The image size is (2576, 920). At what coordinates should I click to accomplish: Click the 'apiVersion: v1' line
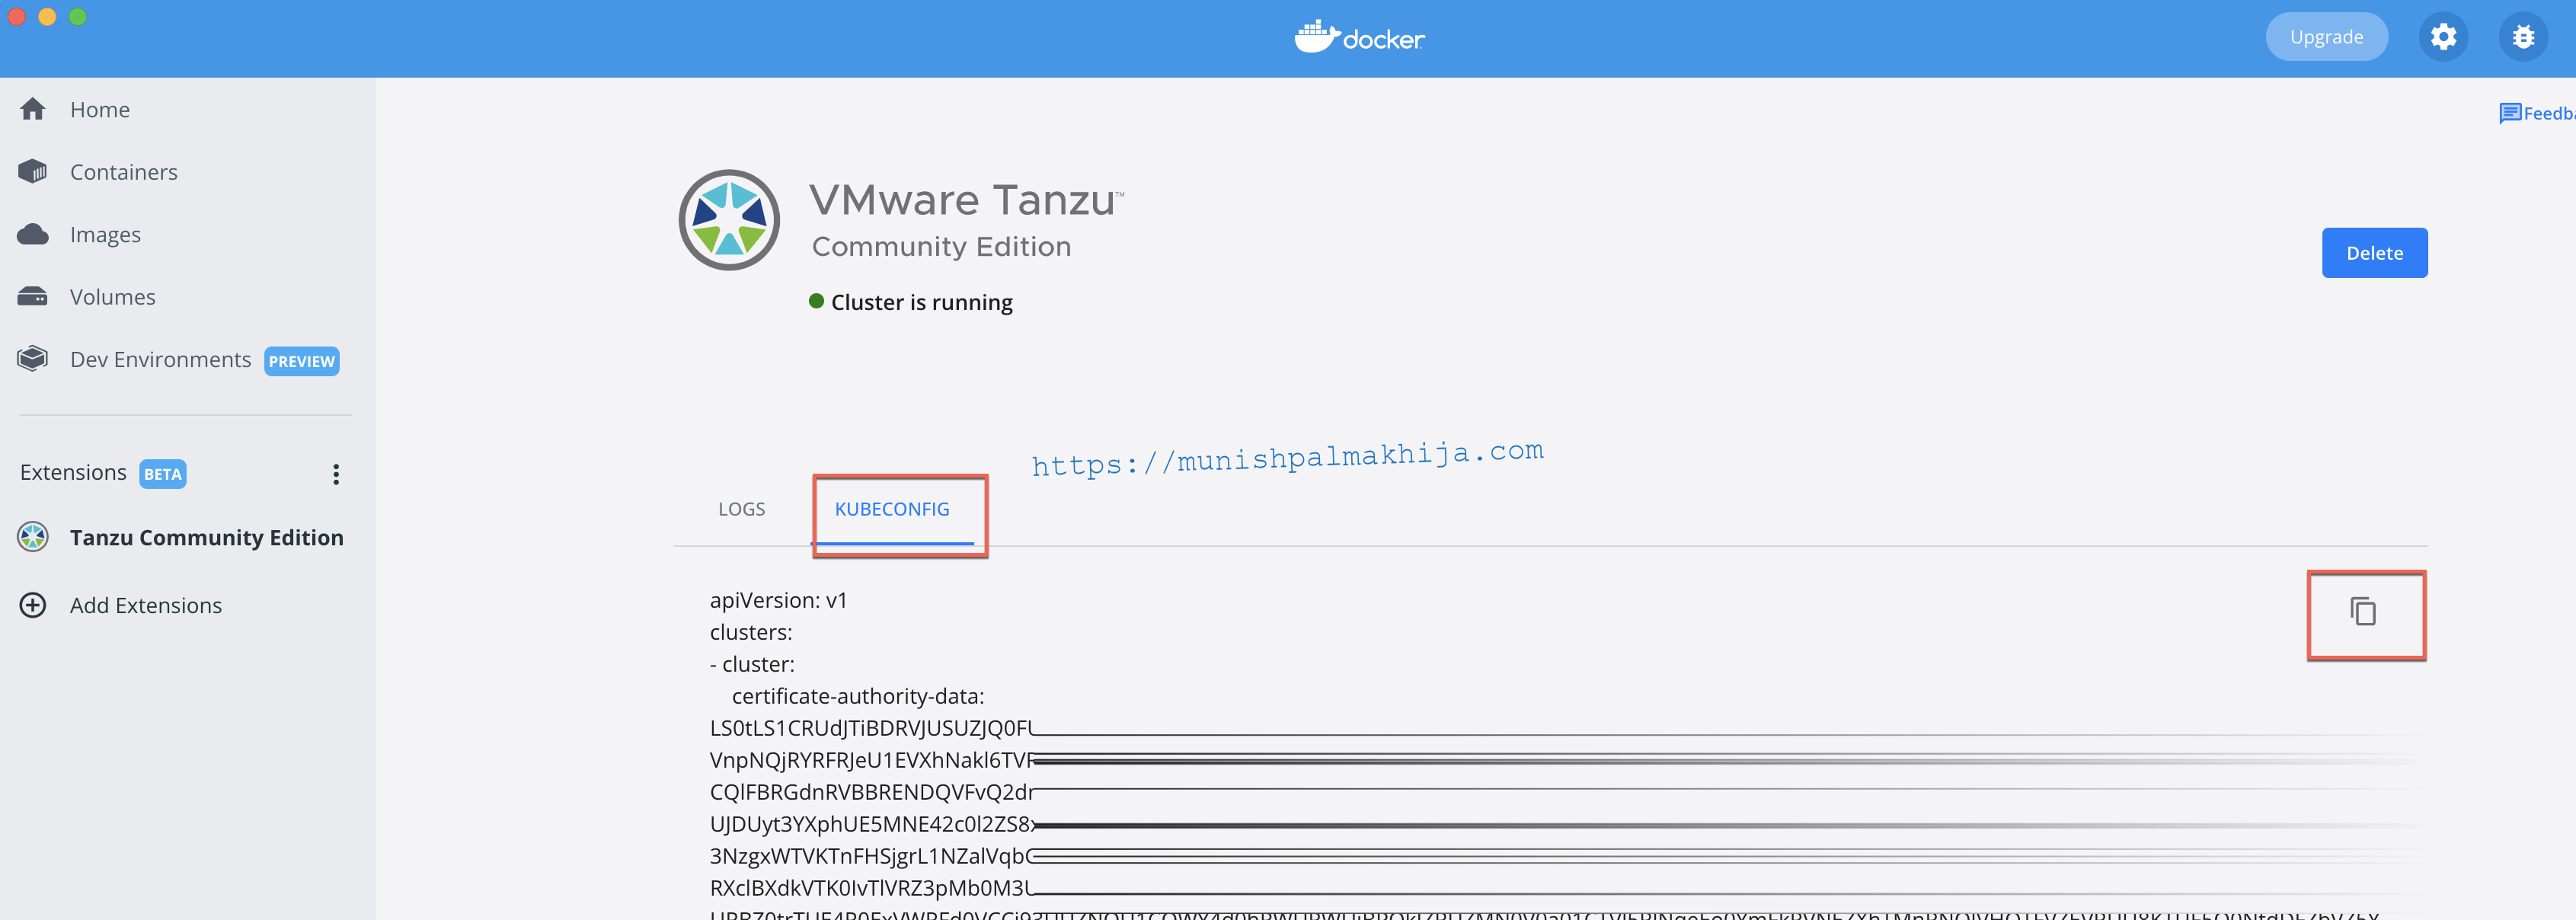click(778, 600)
